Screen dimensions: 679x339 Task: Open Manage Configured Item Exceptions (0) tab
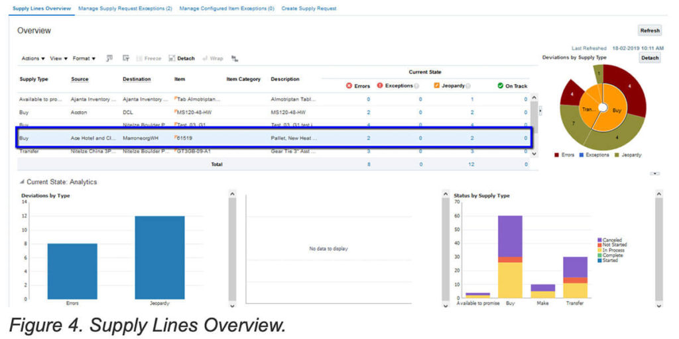point(227,8)
